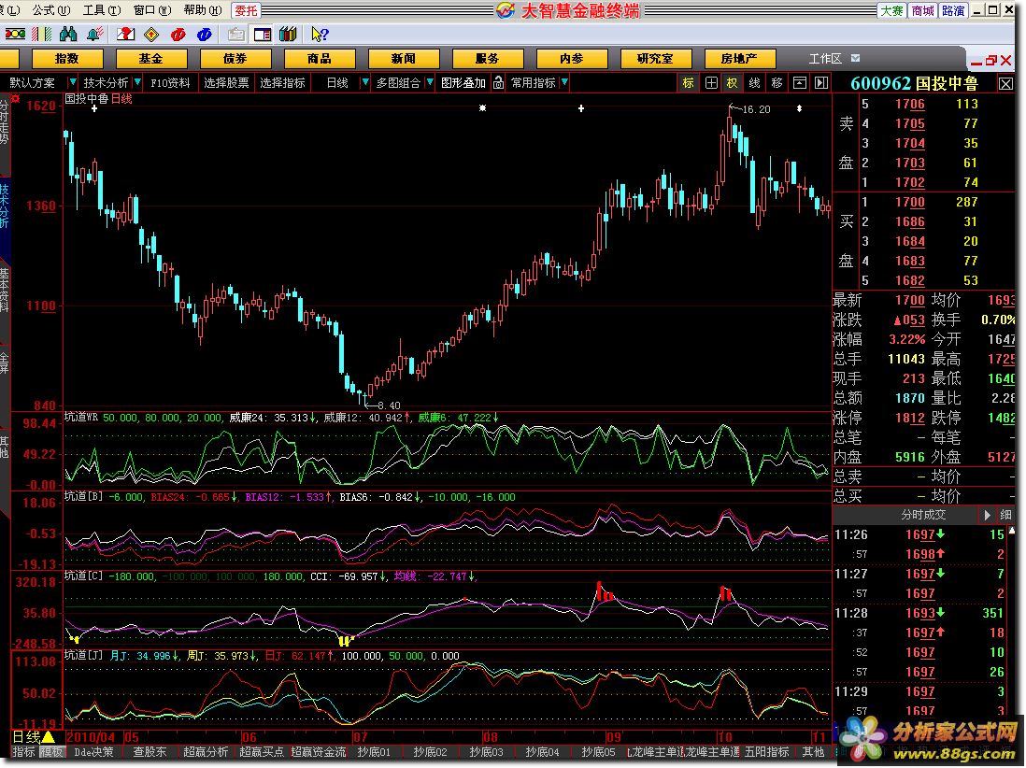Viewport: 1026px width, 768px height.
Task: Expand the 默认方案 dropdown arrow
Action: click(72, 82)
